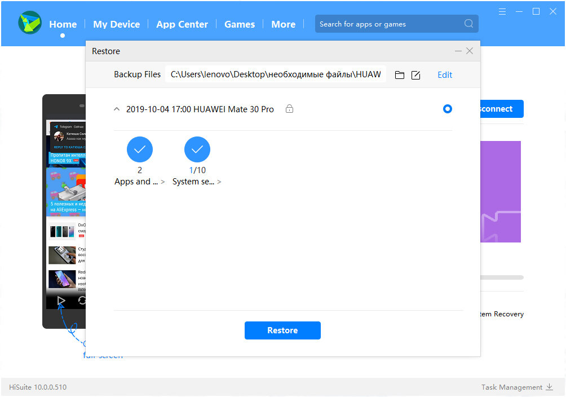This screenshot has height=397, width=566.
Task: Click the purple video tile in main window
Action: [501, 192]
